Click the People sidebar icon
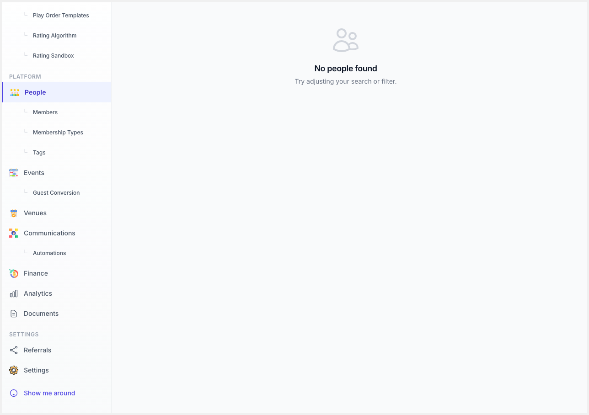589x415 pixels. (15, 92)
